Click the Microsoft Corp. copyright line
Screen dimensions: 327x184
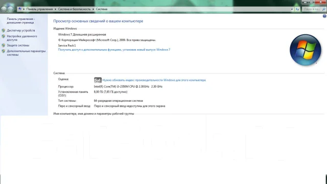(107, 40)
